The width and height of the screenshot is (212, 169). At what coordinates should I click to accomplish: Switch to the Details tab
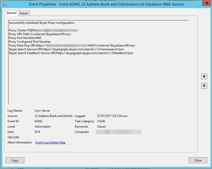[24, 13]
